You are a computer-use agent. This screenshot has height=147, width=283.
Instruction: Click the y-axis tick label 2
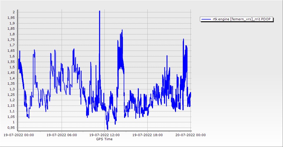[14, 12]
